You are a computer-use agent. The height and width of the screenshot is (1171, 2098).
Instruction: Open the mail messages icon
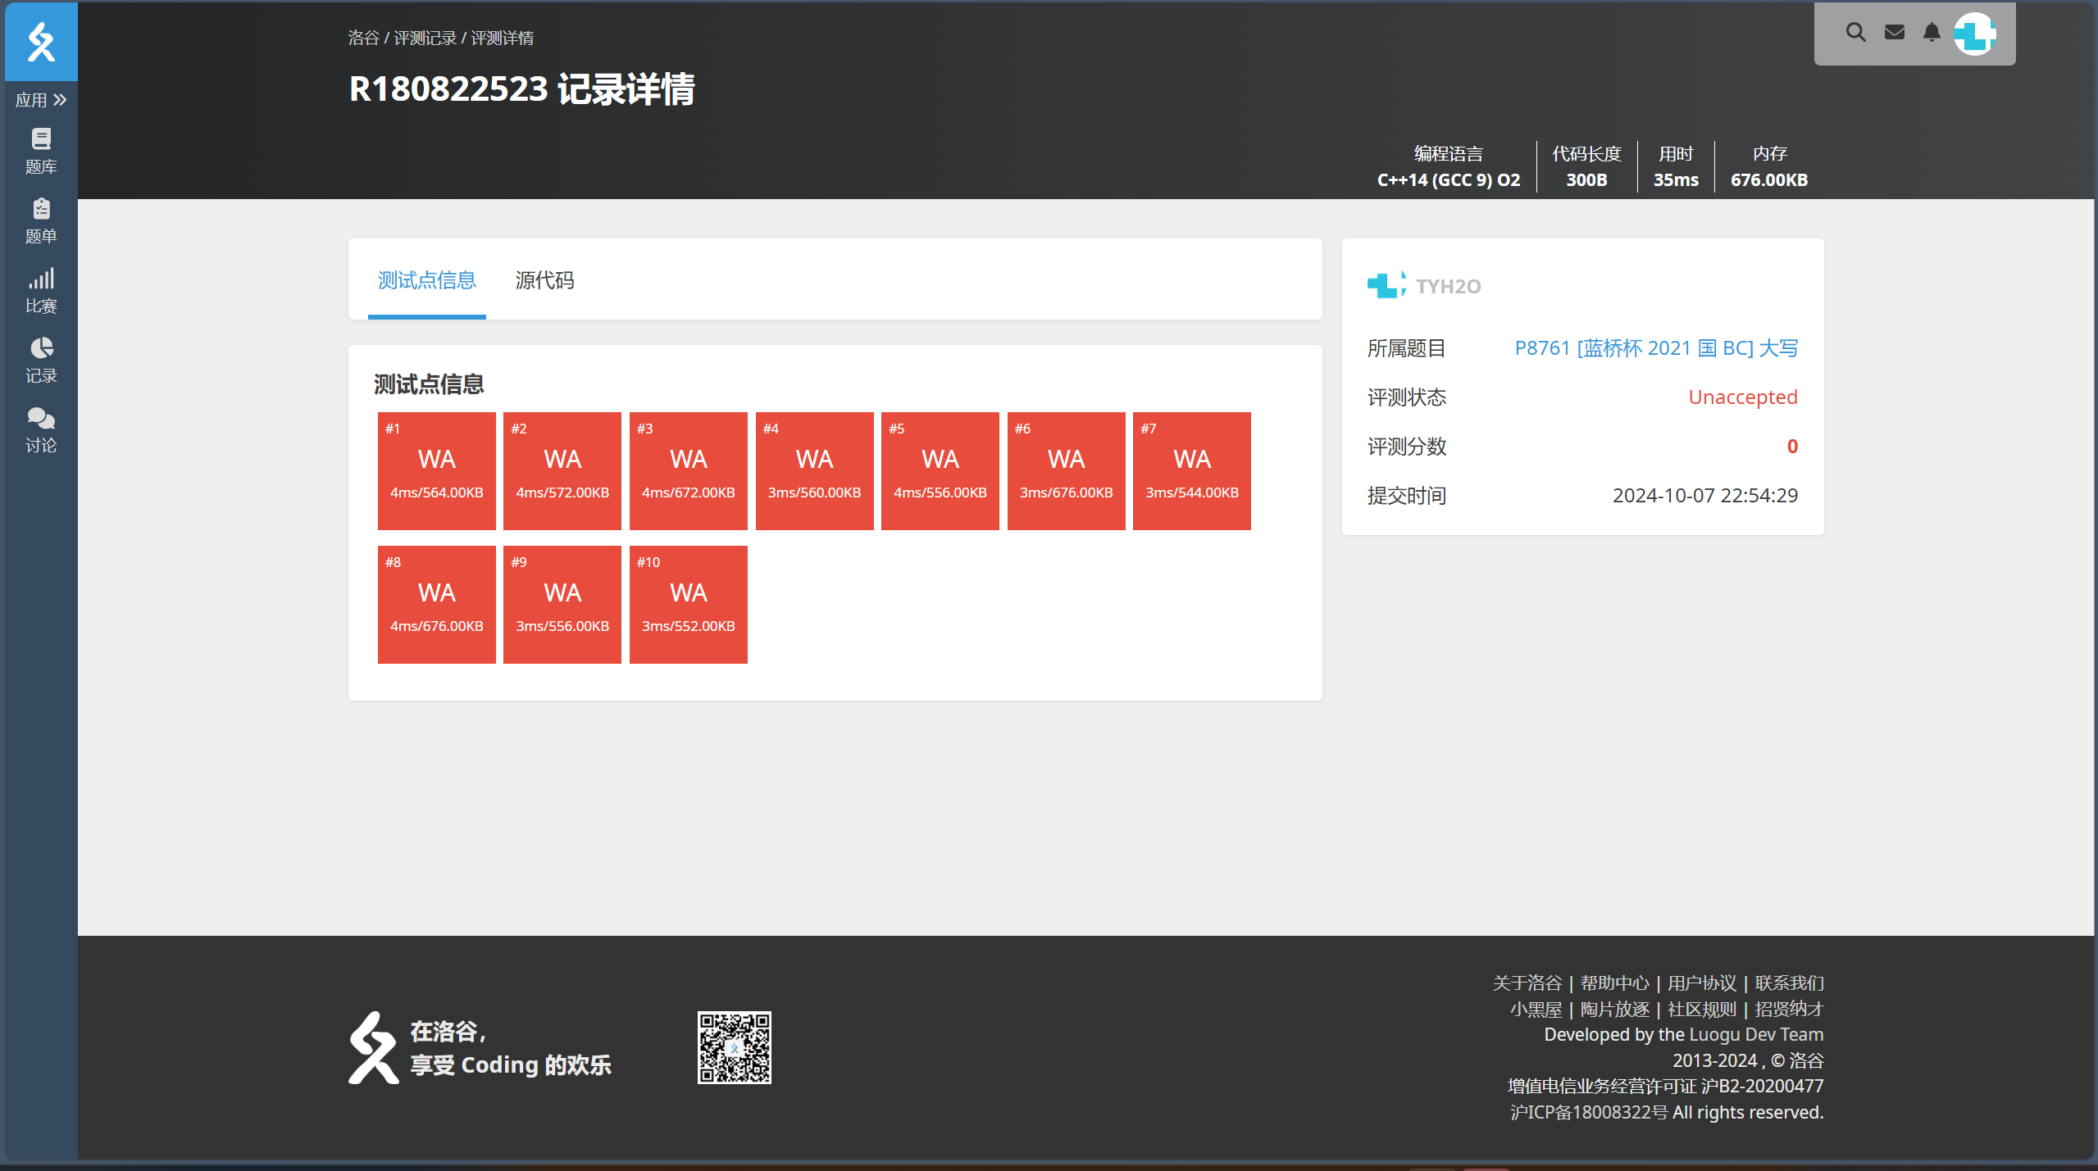[1894, 33]
